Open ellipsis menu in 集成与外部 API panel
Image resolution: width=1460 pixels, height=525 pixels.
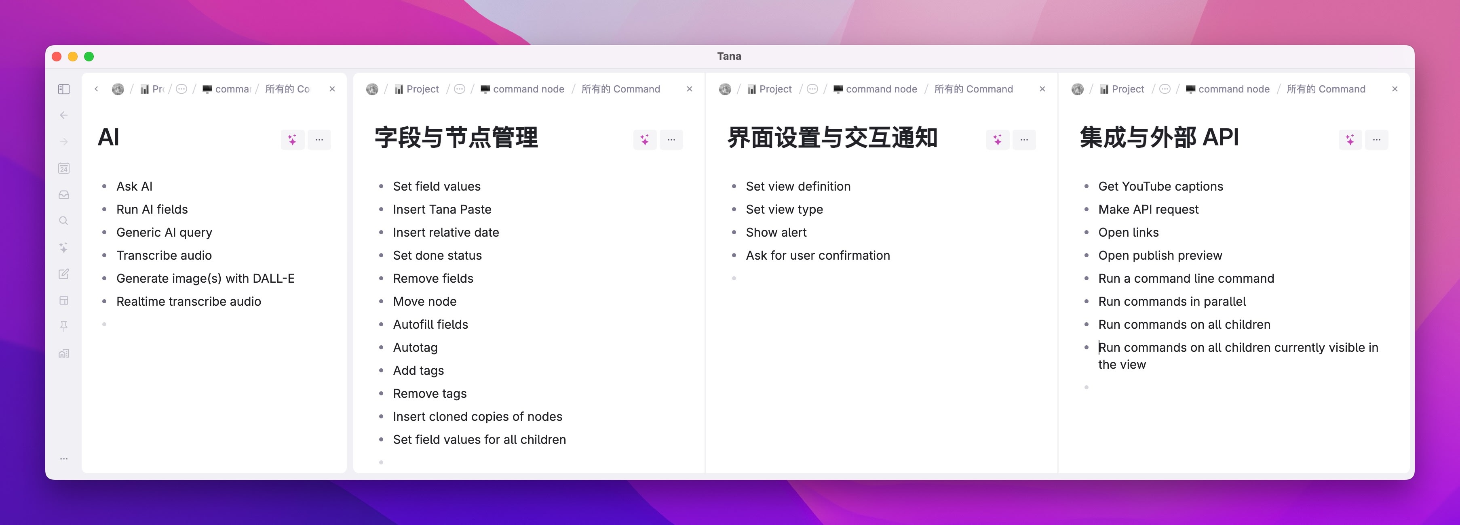click(1377, 139)
